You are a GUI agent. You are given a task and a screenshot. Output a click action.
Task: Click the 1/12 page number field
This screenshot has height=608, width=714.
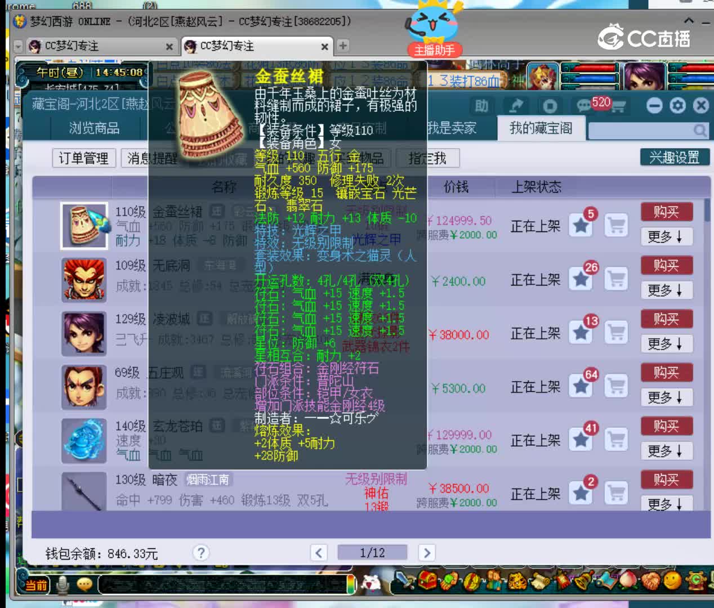372,553
